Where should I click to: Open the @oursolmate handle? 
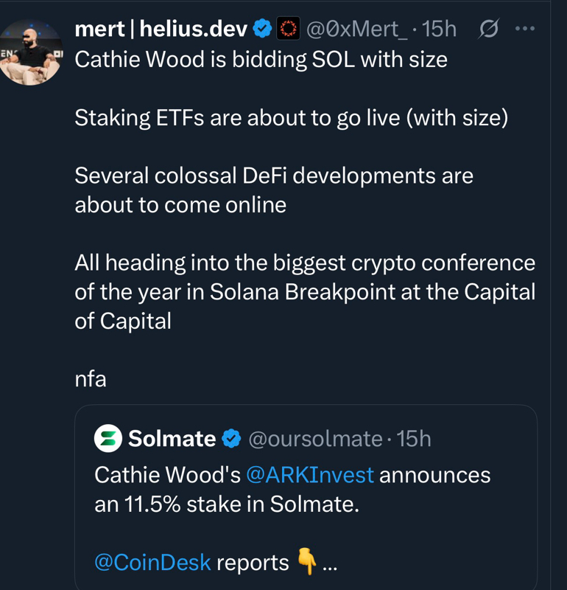pos(315,439)
